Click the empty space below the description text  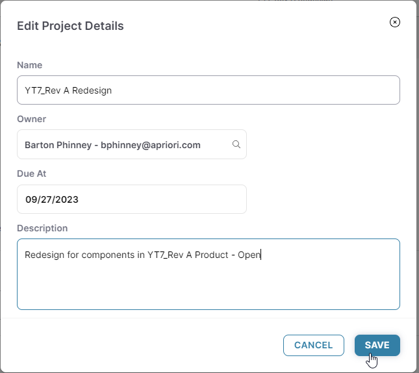tap(208, 289)
